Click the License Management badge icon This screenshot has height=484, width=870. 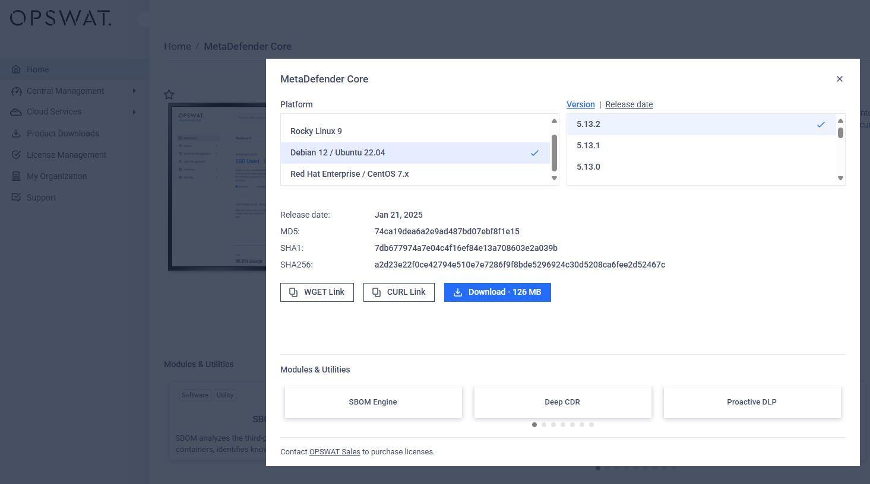tap(16, 155)
